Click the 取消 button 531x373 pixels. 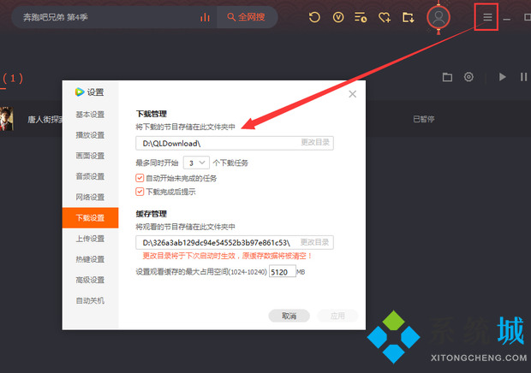[x=289, y=316]
